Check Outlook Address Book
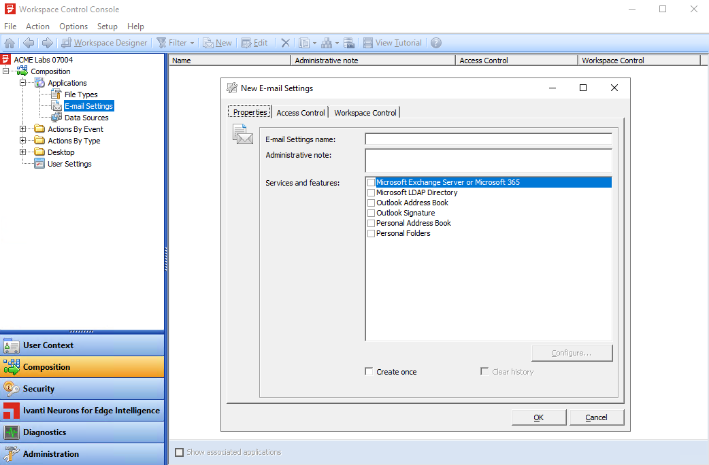Screen dimensions: 709x465 pos(372,203)
